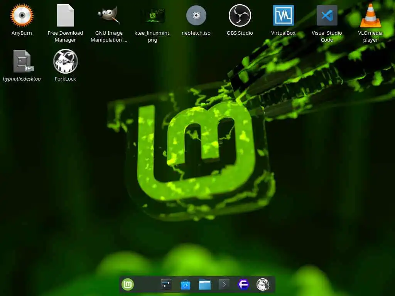Select the VLC media player cone icon
The height and width of the screenshot is (296, 395).
click(x=370, y=15)
